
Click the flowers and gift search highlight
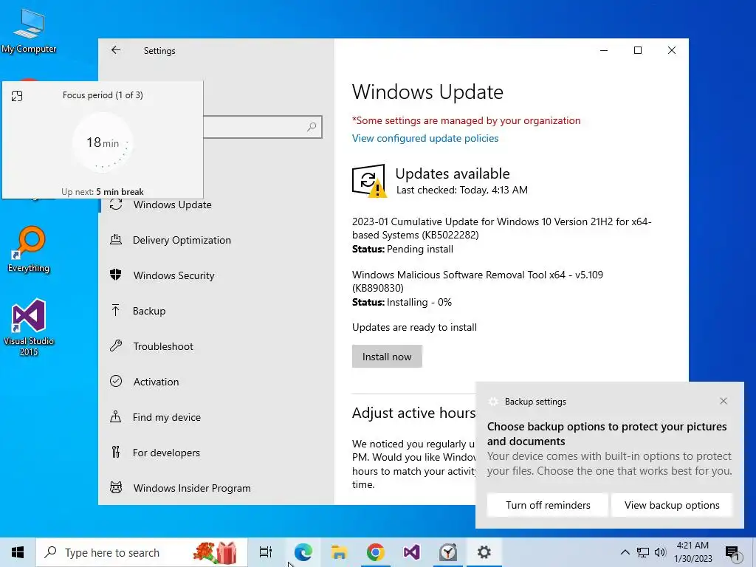pos(216,552)
